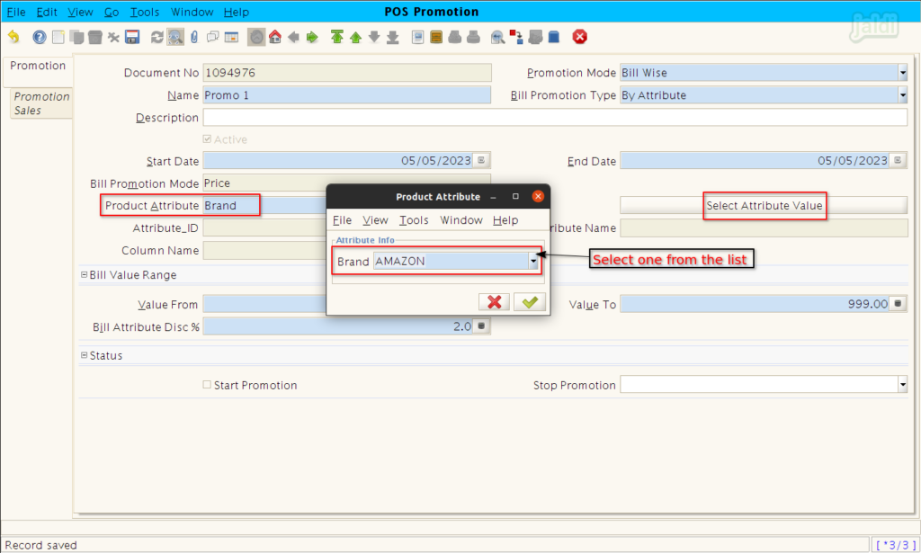Switch to the Promotion Sales tab

click(41, 103)
